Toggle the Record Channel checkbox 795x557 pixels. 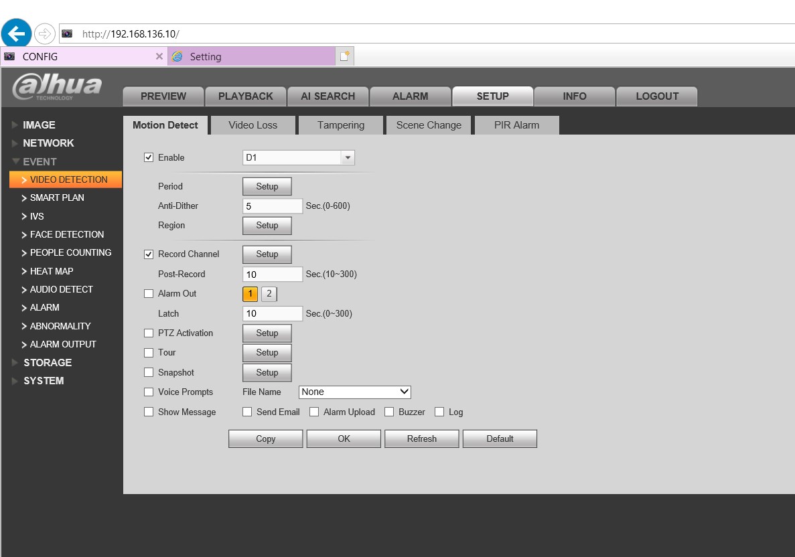[149, 254]
